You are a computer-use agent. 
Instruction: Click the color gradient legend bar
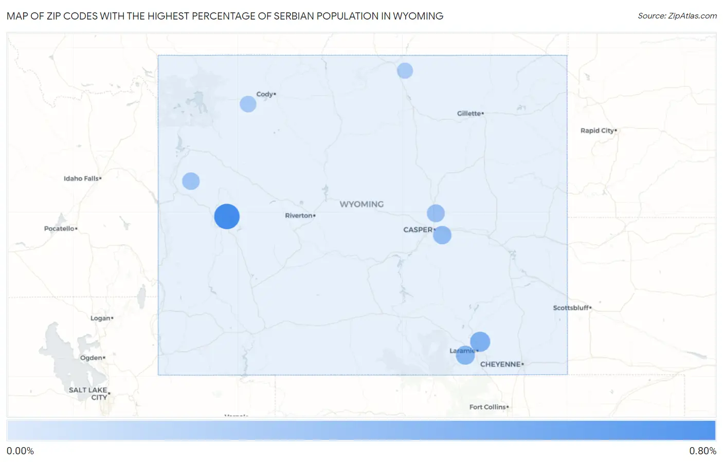coord(361,430)
